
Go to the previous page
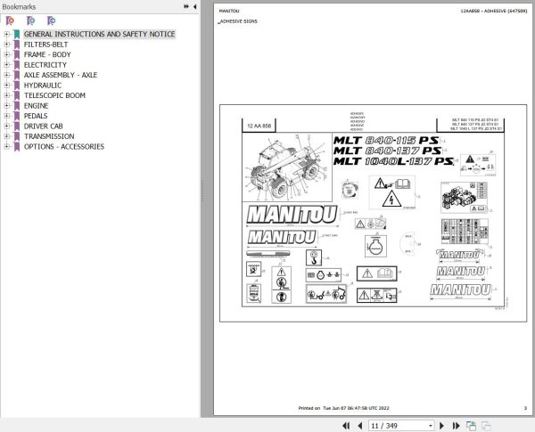[x=360, y=426]
